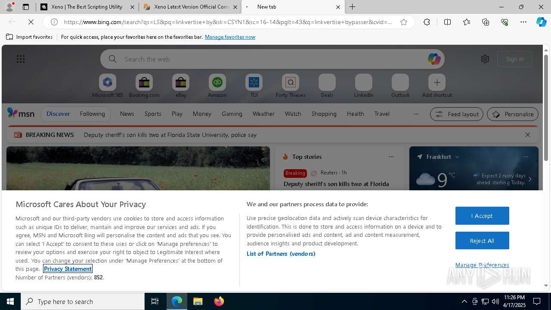Open Edge settings and more menu

(523, 22)
